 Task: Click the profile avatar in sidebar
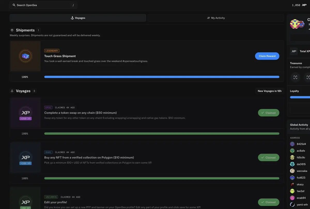(x=295, y=24)
